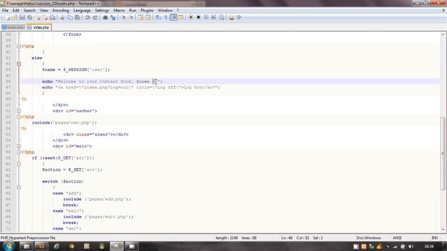Save the file with the Save icon
The height and width of the screenshot is (251, 447).
[22, 17]
